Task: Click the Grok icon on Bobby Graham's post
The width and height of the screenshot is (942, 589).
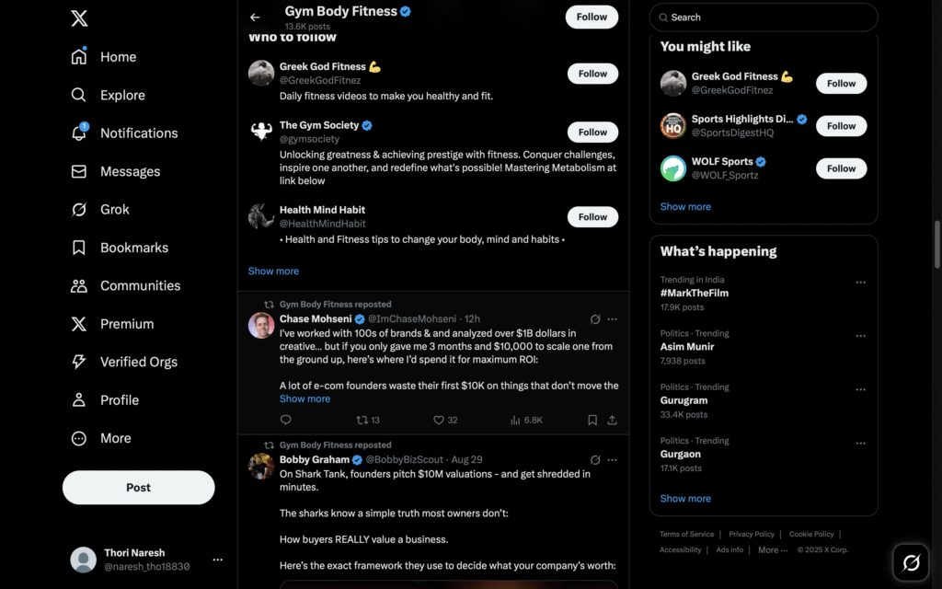Action: (595, 460)
